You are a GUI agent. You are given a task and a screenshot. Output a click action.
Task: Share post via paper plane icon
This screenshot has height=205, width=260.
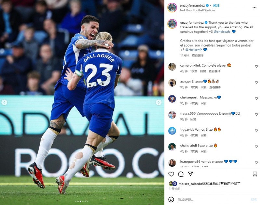[x=190, y=174]
